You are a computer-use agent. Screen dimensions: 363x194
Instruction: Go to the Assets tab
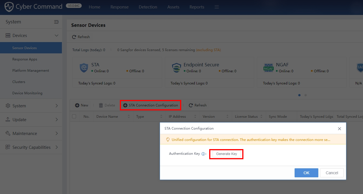[x=173, y=7]
